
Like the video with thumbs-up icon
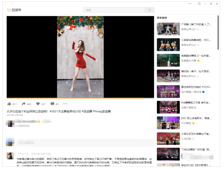click(9, 104)
